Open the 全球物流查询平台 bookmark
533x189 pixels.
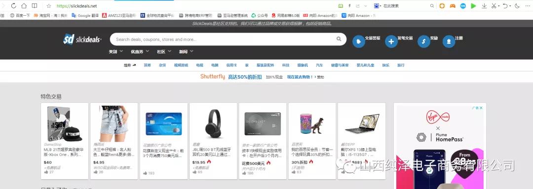[157, 15]
